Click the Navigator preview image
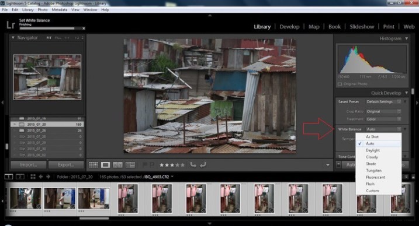This screenshot has height=226, width=419. click(x=47, y=77)
